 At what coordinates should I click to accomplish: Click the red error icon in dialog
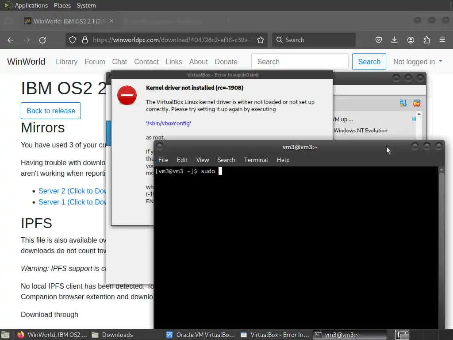coord(127,95)
